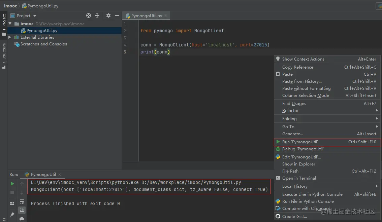The width and height of the screenshot is (382, 222).
Task: Toggle soft-wrap icon in Run console
Action: click(22, 201)
